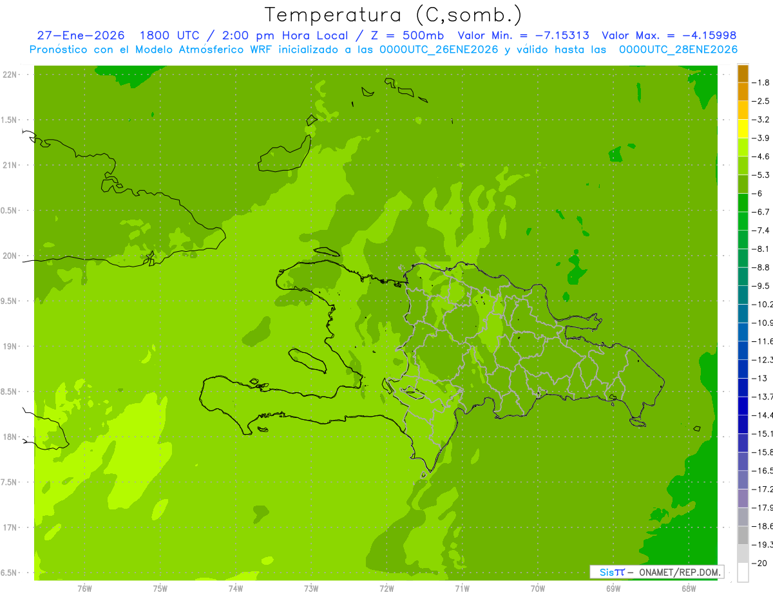
Task: Click the '76W' longitude label
Action: 84,588
